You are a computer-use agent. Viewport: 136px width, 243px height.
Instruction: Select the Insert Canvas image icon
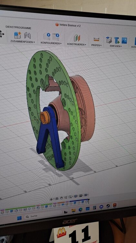(124, 41)
